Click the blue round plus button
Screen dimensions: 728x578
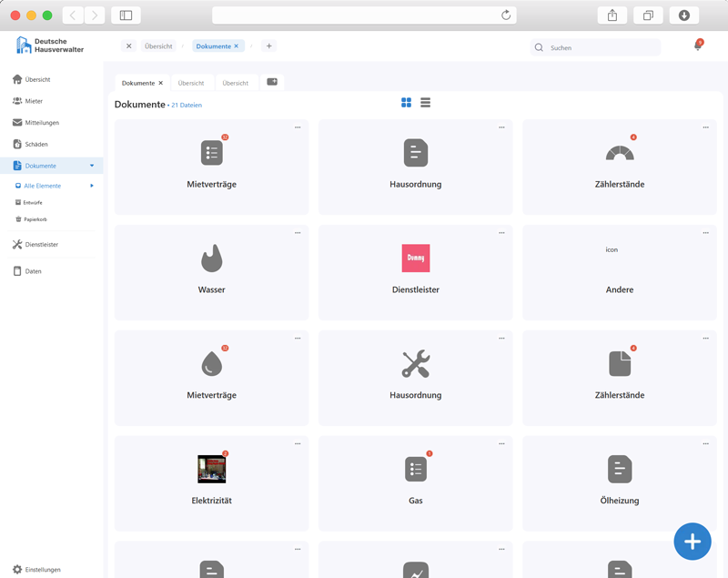(x=692, y=542)
